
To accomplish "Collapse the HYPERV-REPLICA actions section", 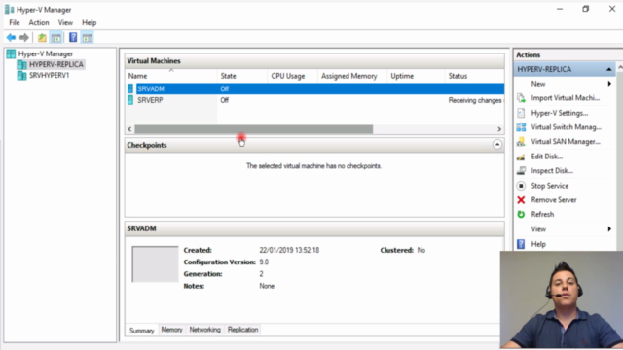I will coord(608,69).
